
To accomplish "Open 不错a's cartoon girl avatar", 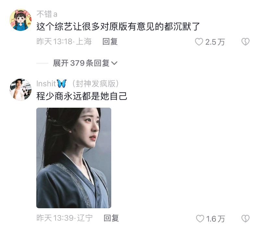I will tap(20, 20).
